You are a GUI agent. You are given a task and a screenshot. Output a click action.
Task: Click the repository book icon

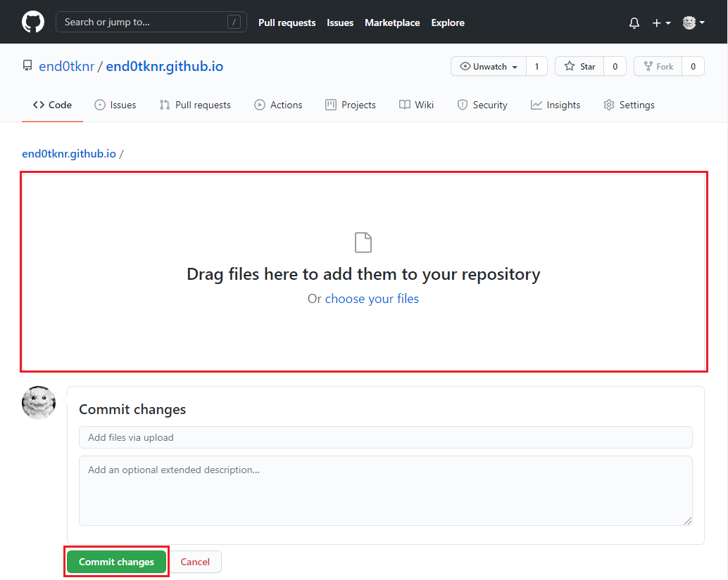(x=27, y=66)
